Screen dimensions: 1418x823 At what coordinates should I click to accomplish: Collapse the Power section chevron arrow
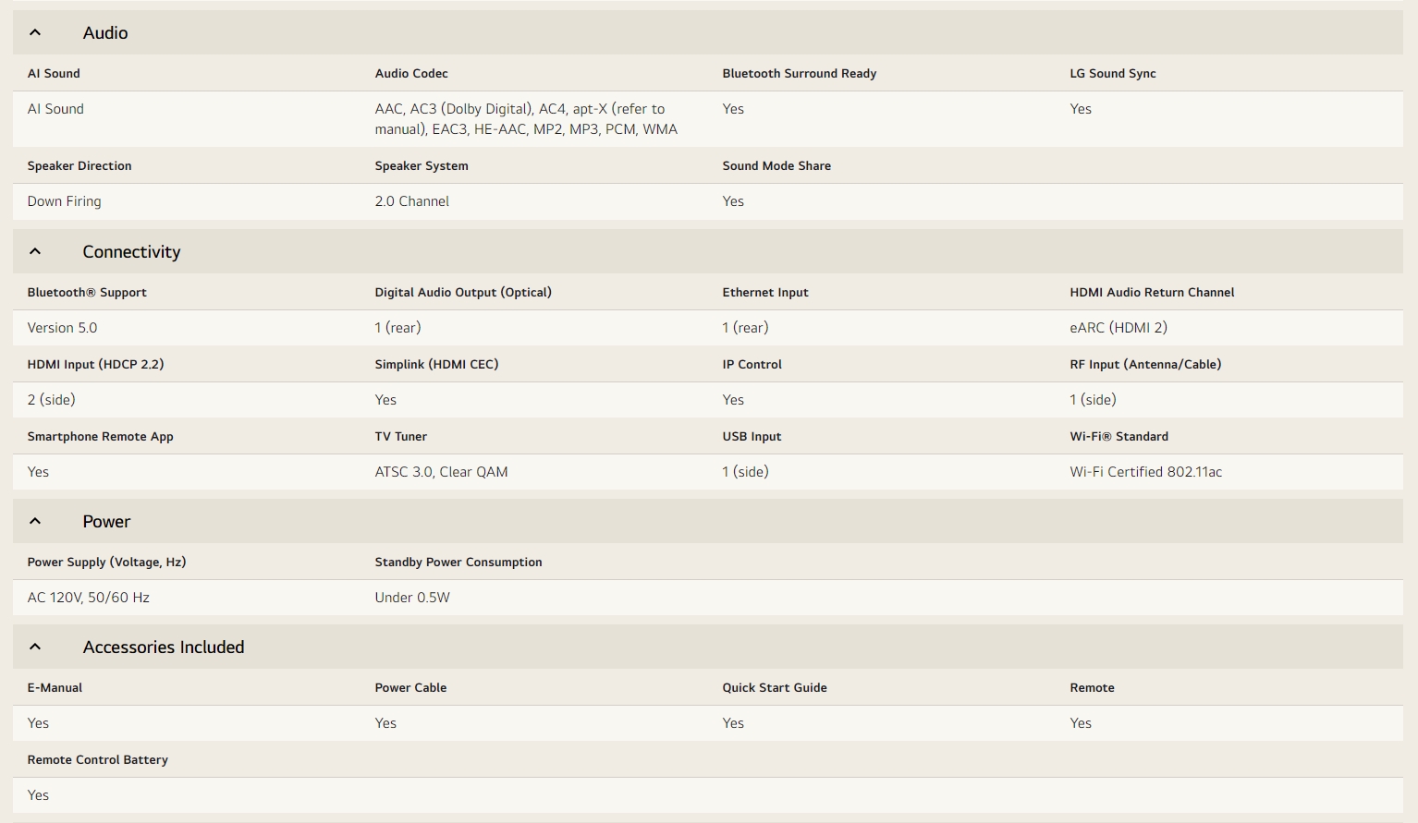point(35,522)
